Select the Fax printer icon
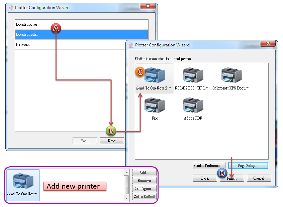 click(x=155, y=106)
